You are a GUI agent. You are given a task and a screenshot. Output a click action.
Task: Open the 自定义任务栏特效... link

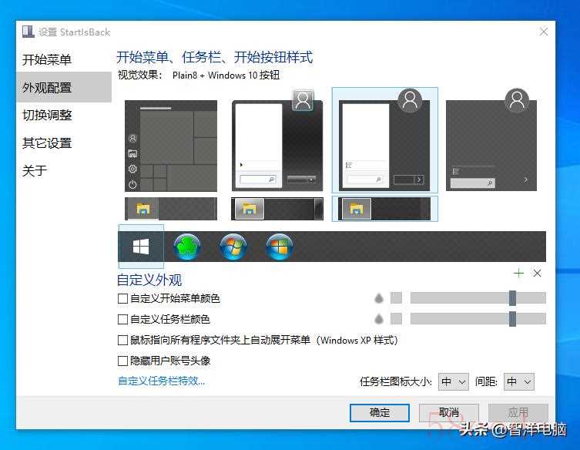tap(161, 381)
